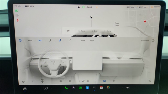Raise cabin temperature from LO

(x=51, y=88)
